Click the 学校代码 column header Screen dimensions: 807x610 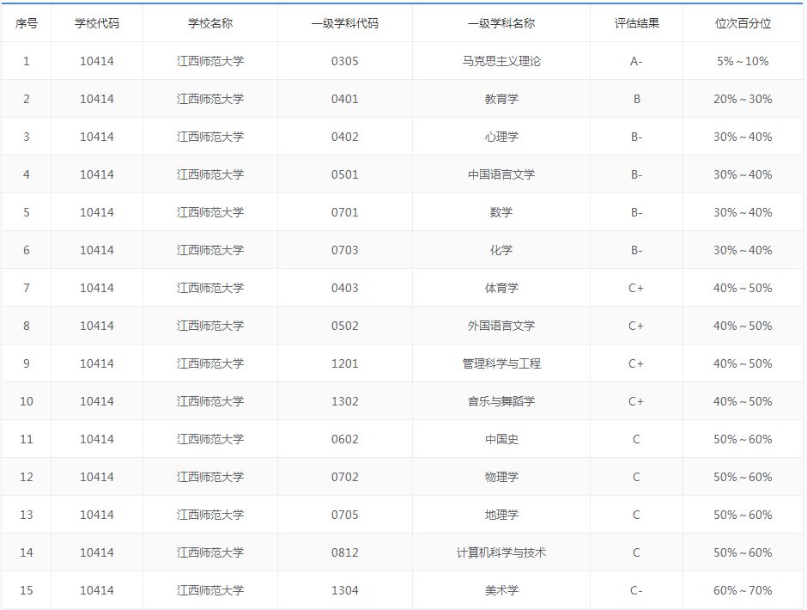tap(97, 23)
